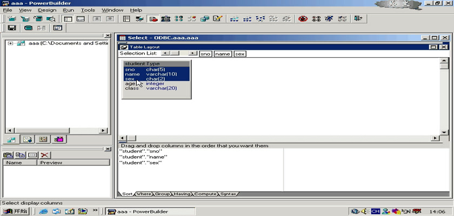Click the second blue full build icon
The width and height of the screenshot is (454, 216).
click(x=247, y=19)
